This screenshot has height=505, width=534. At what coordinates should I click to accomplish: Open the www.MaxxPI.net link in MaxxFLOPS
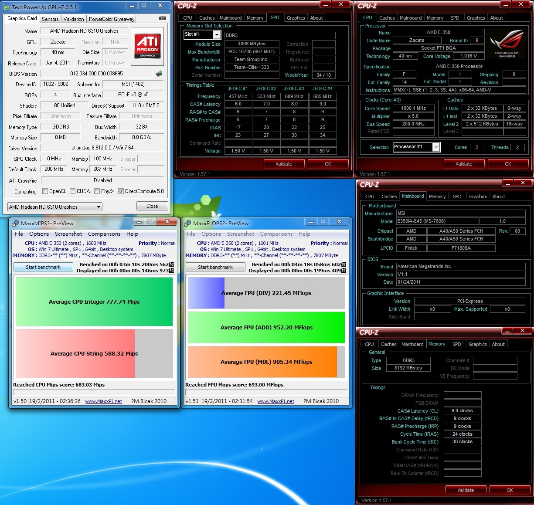coord(276,401)
